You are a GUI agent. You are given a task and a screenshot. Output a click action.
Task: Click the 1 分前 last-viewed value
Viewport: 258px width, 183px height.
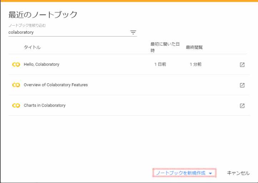coord(195,64)
